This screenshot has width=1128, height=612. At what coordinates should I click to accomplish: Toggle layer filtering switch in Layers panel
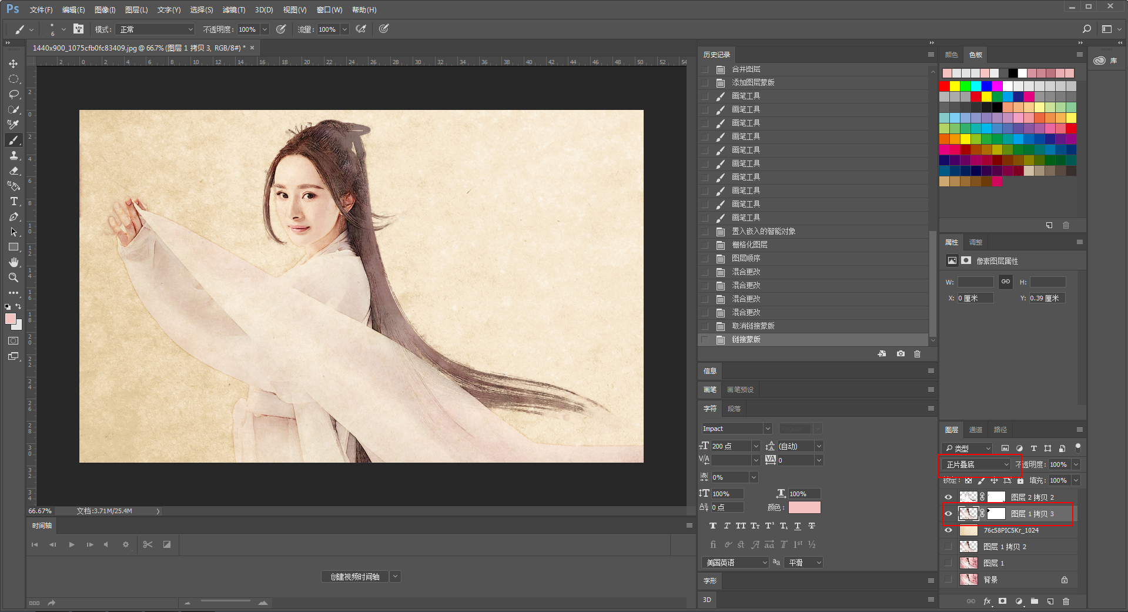pos(1078,447)
